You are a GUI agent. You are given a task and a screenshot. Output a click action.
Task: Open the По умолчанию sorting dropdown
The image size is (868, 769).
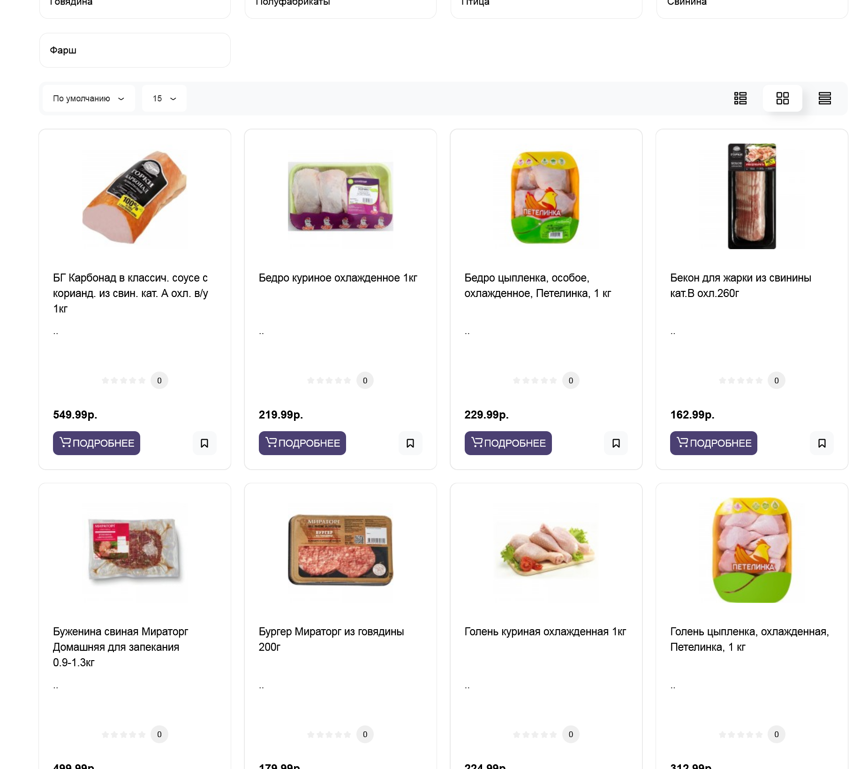point(88,99)
